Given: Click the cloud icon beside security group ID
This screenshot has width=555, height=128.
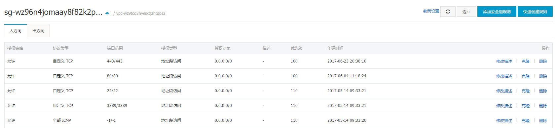Looking at the screenshot, I should tap(107, 13).
